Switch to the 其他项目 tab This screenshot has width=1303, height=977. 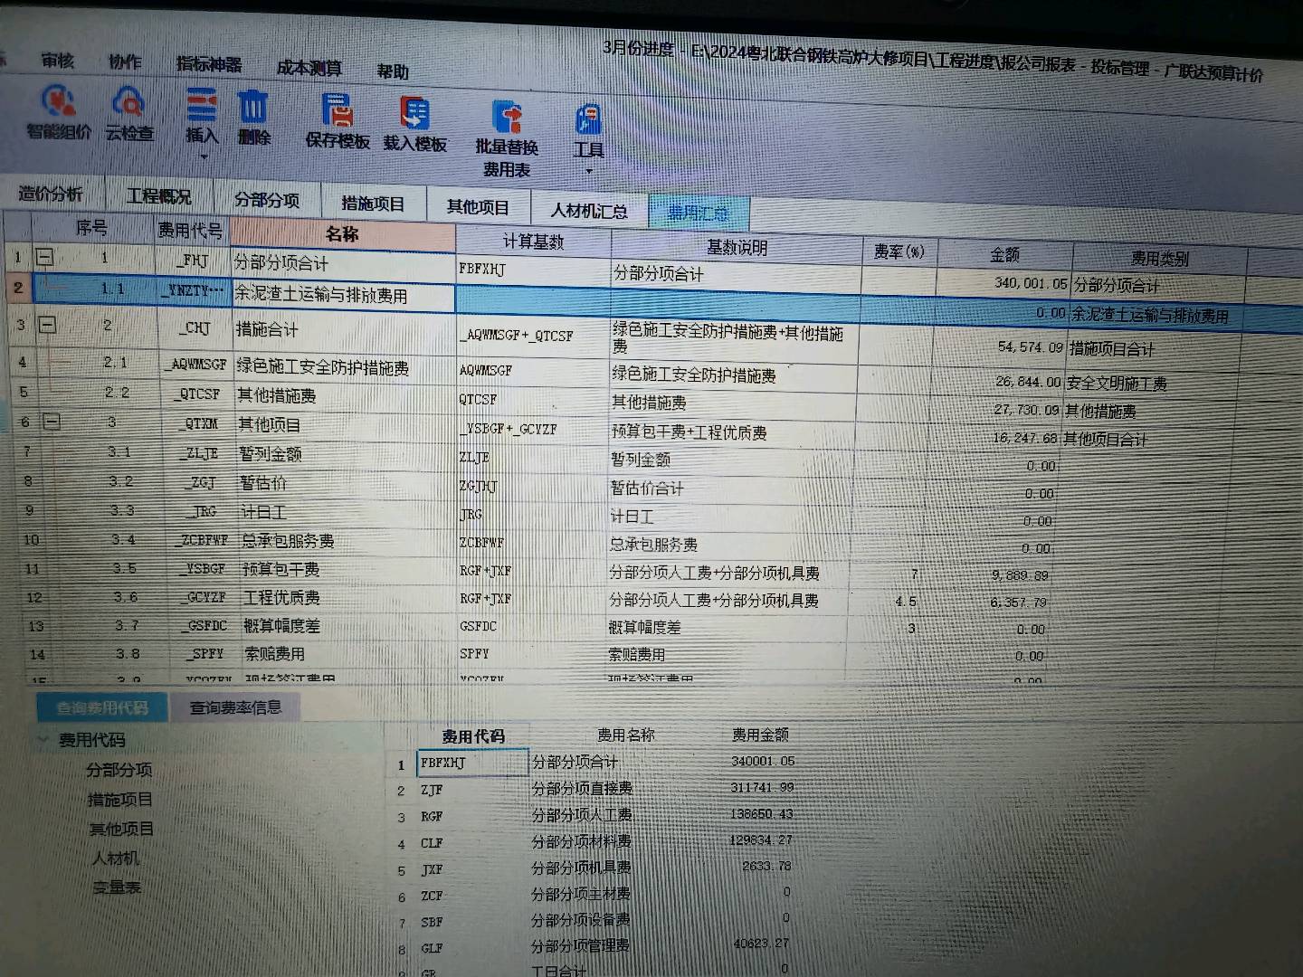(478, 207)
